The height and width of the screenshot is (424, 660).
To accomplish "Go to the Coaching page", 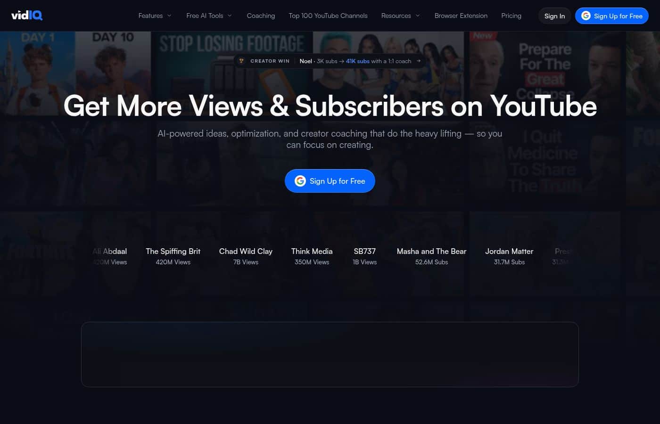I will pyautogui.click(x=261, y=16).
